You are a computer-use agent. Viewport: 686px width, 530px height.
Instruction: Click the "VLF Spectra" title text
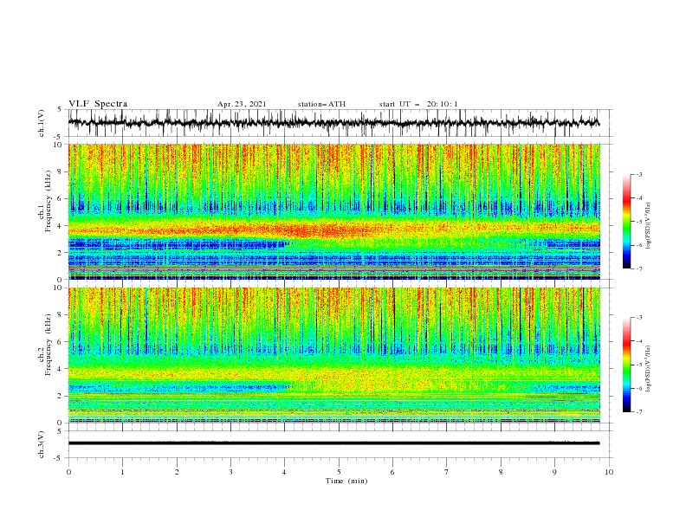coord(98,104)
